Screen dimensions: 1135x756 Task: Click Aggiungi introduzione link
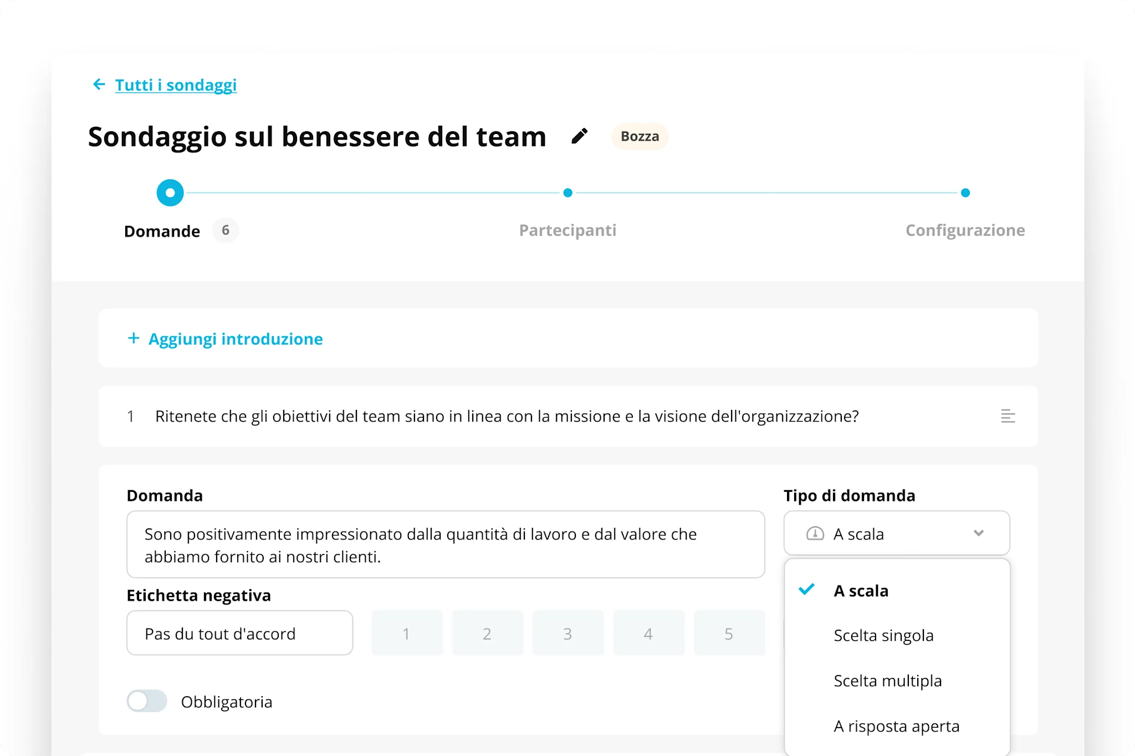point(236,339)
